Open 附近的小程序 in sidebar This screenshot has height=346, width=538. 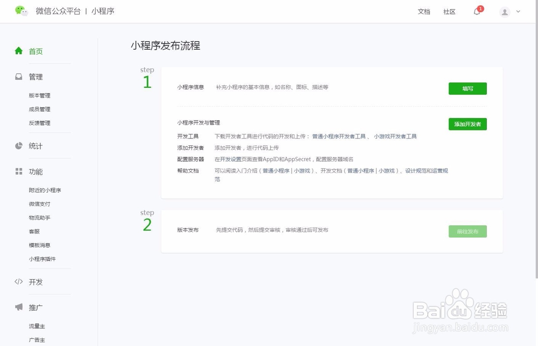[45, 190]
